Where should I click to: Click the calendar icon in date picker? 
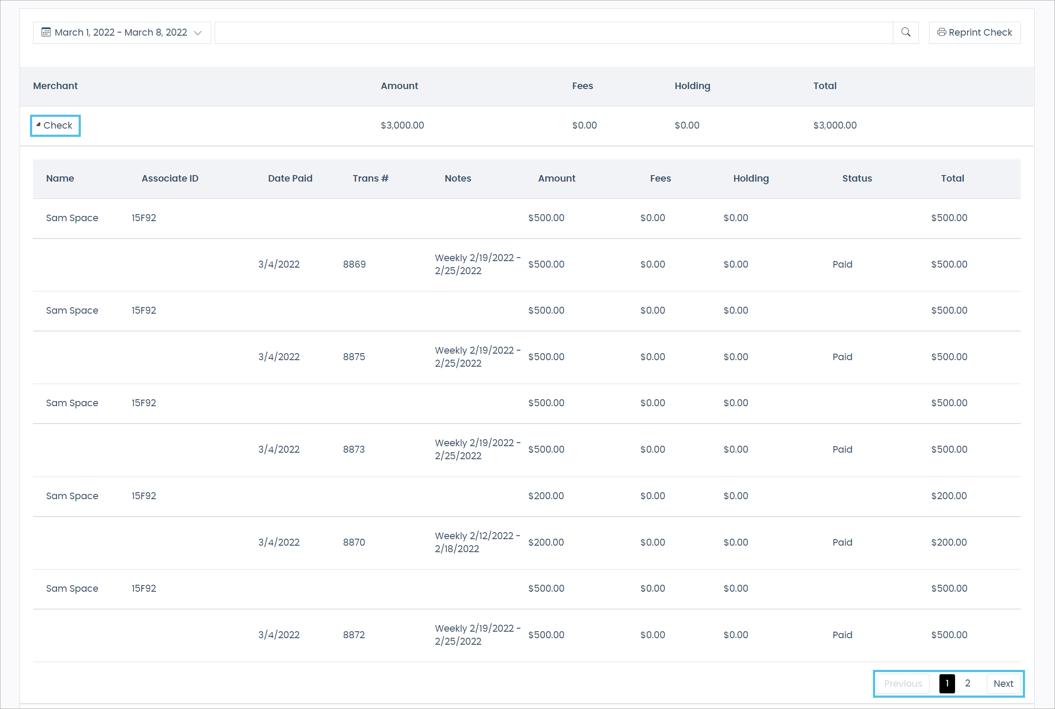click(x=46, y=32)
